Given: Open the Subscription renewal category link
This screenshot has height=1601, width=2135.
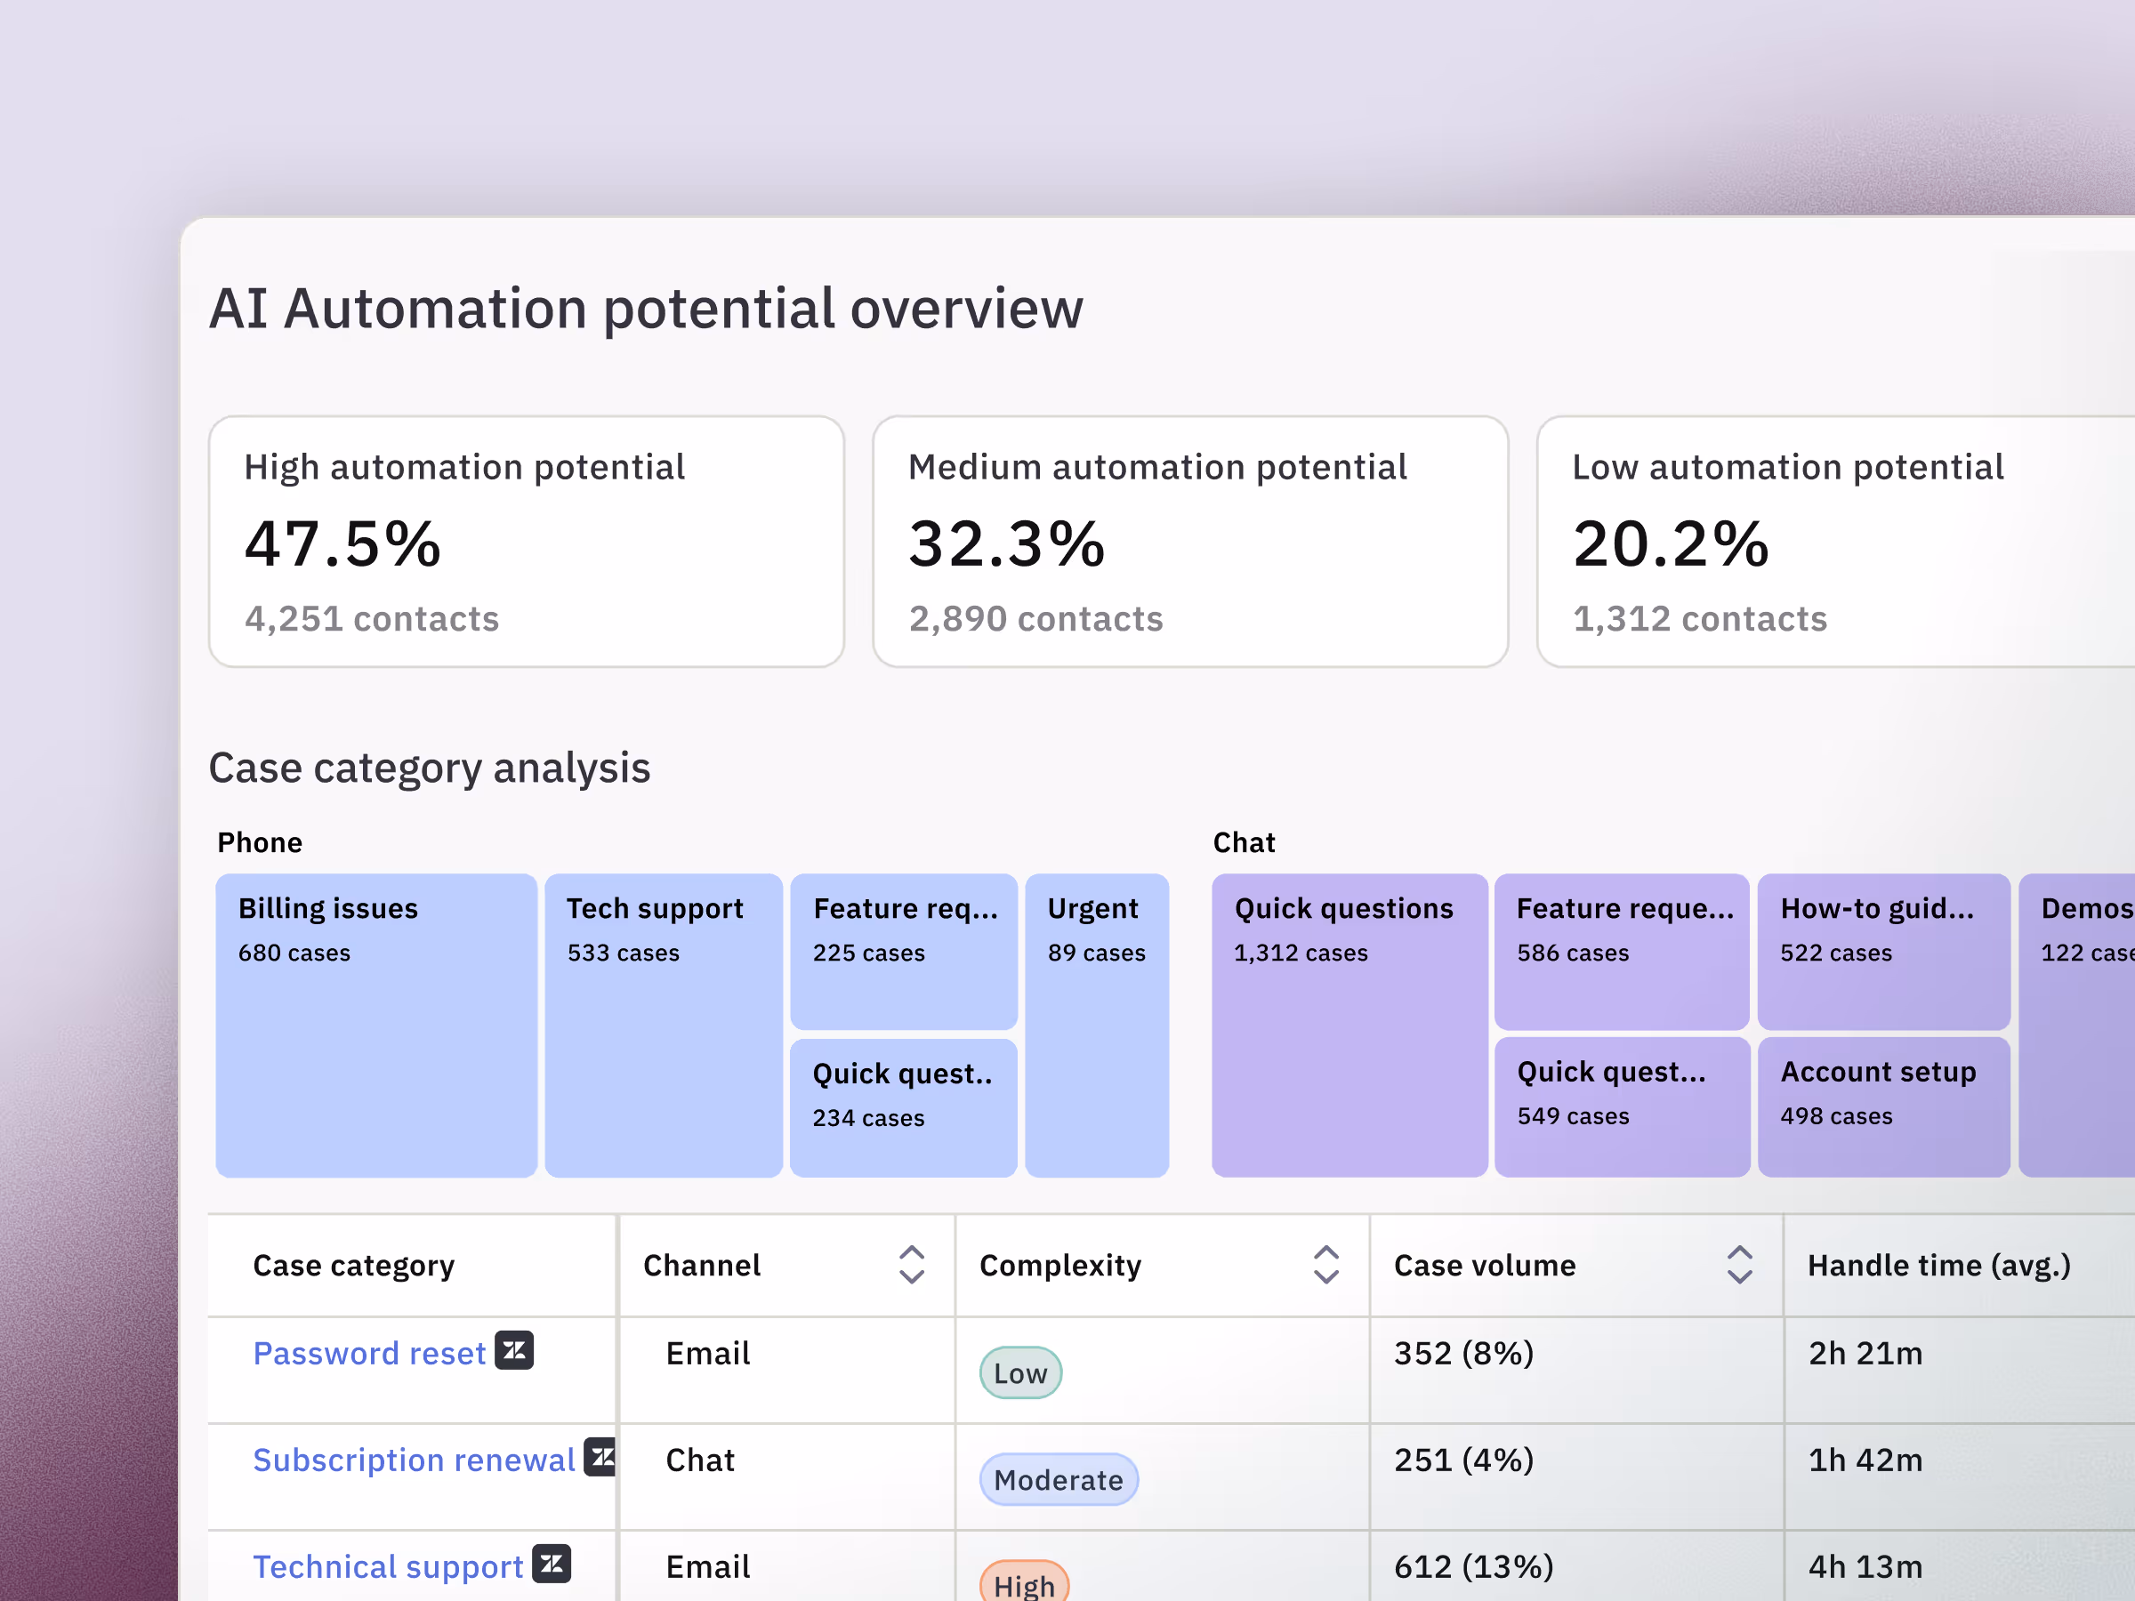Looking at the screenshot, I should 413,1460.
